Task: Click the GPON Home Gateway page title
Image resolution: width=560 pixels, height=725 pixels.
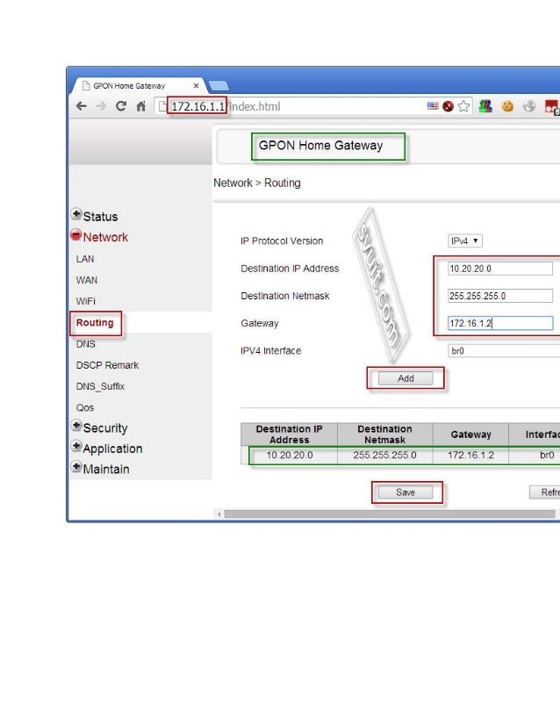Action: coord(320,146)
